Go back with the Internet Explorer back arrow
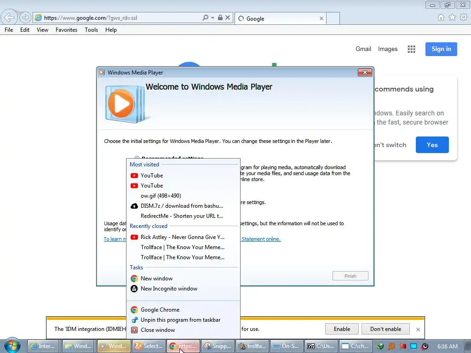 [9, 17]
